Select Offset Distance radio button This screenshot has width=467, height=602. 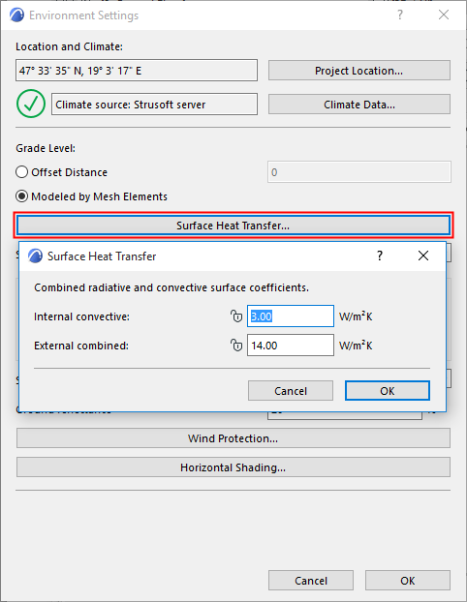tap(22, 171)
